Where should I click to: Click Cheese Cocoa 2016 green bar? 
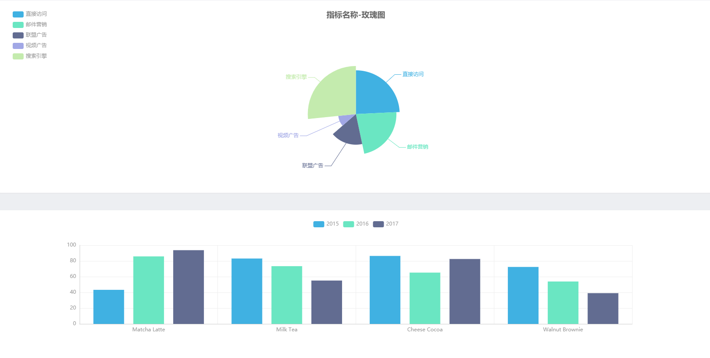425,299
